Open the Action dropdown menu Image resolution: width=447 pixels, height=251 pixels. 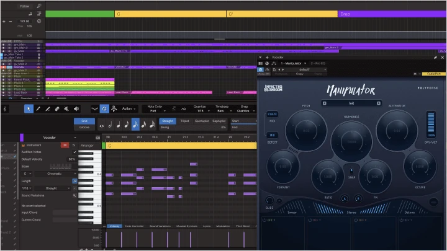[129, 108]
